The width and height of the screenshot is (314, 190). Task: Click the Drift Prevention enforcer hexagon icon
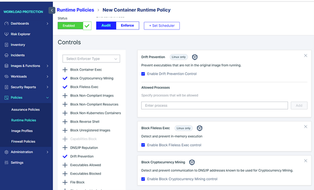[195, 57]
